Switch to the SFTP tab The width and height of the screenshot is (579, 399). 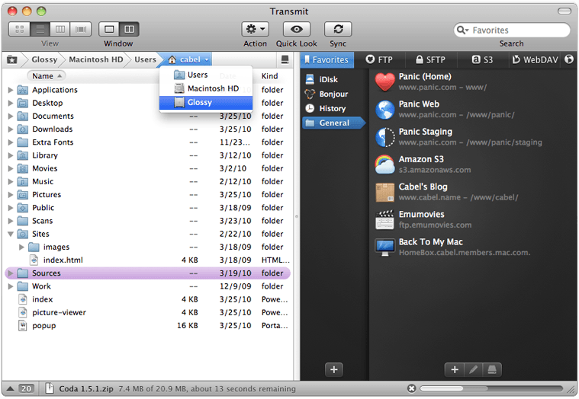pos(432,59)
